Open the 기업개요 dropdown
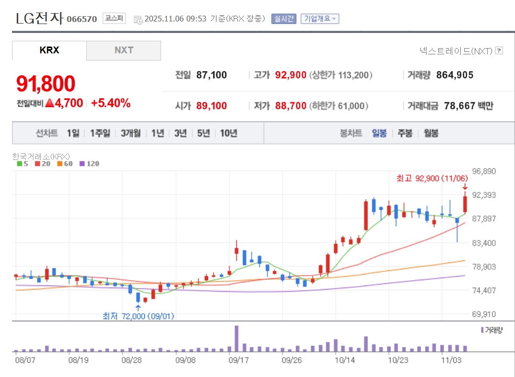Image resolution: width=515 pixels, height=377 pixels. pos(320,19)
